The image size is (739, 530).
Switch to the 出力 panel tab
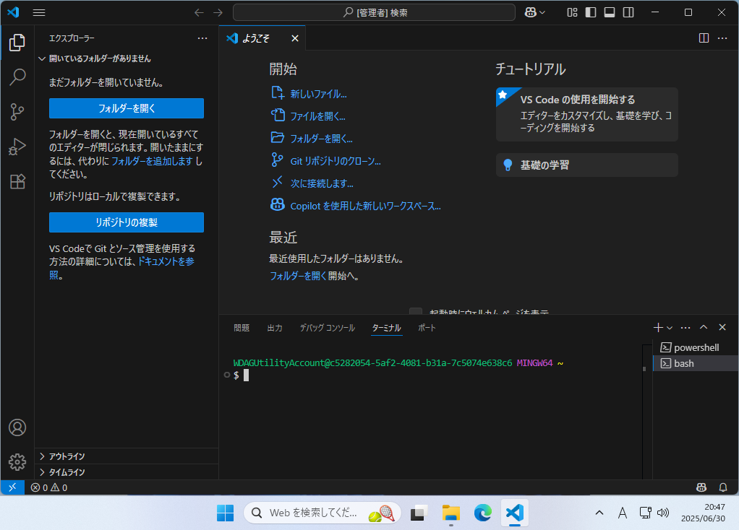click(275, 328)
